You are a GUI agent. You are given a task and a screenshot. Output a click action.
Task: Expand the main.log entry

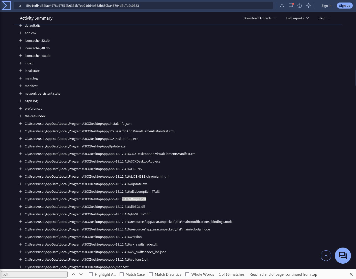[x=21, y=78]
